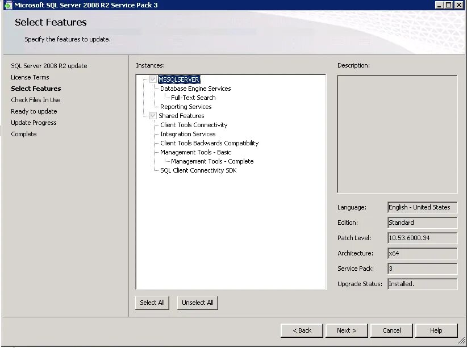
Task: Select Management Tools - Complete
Action: point(212,161)
